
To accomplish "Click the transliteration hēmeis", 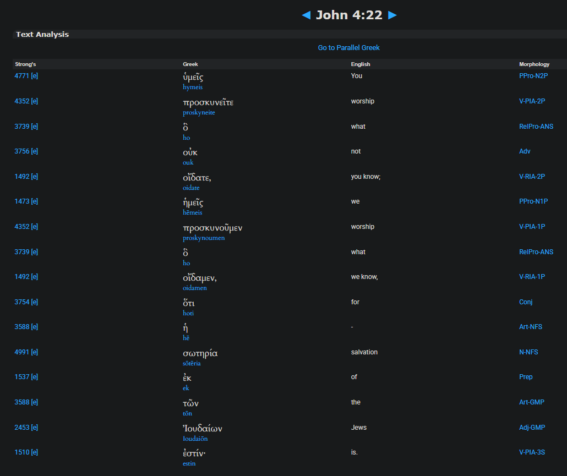I will pyautogui.click(x=192, y=212).
